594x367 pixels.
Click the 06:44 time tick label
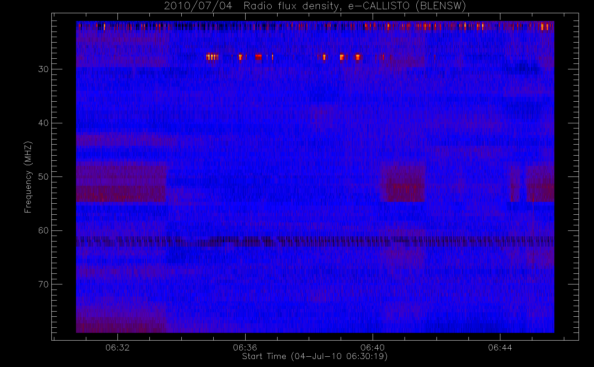coord(500,348)
